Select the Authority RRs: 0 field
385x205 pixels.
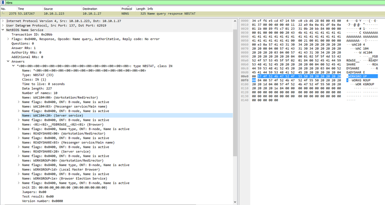pos(26,53)
